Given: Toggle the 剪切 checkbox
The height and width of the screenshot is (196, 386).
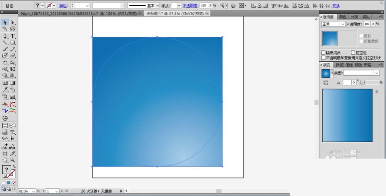Looking at the screenshot, I should tap(361, 36).
